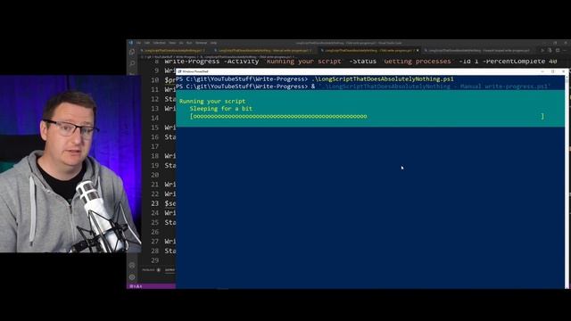Click the Split Editor icon in VS Code
571x321 pixels.
558,51
